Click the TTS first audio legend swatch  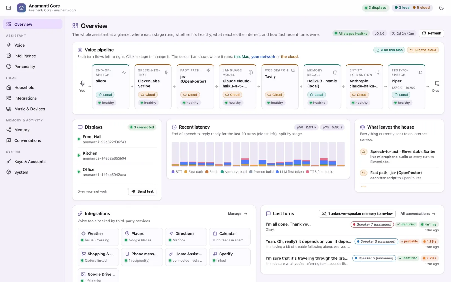click(x=308, y=172)
